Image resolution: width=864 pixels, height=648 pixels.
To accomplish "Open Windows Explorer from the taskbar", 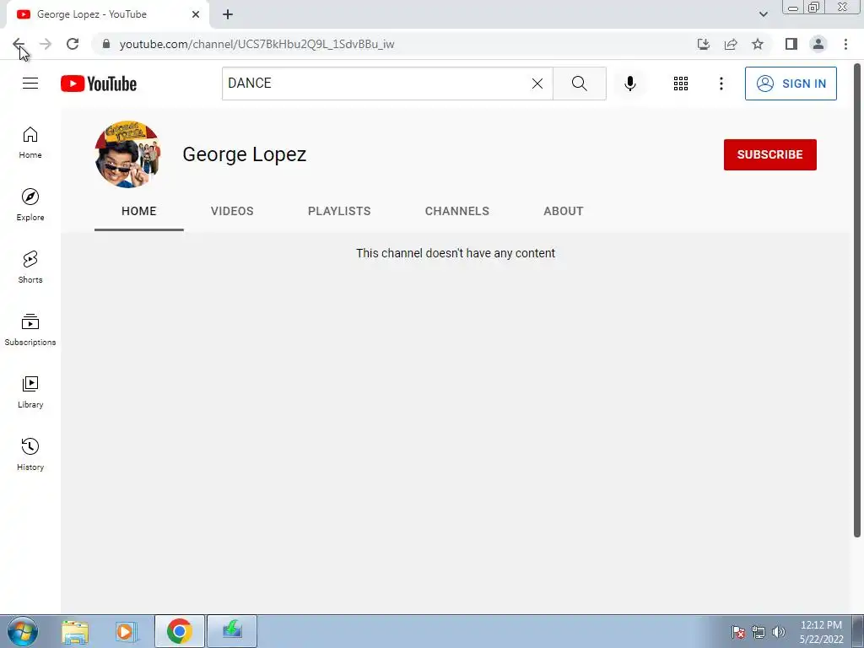I will click(x=75, y=631).
